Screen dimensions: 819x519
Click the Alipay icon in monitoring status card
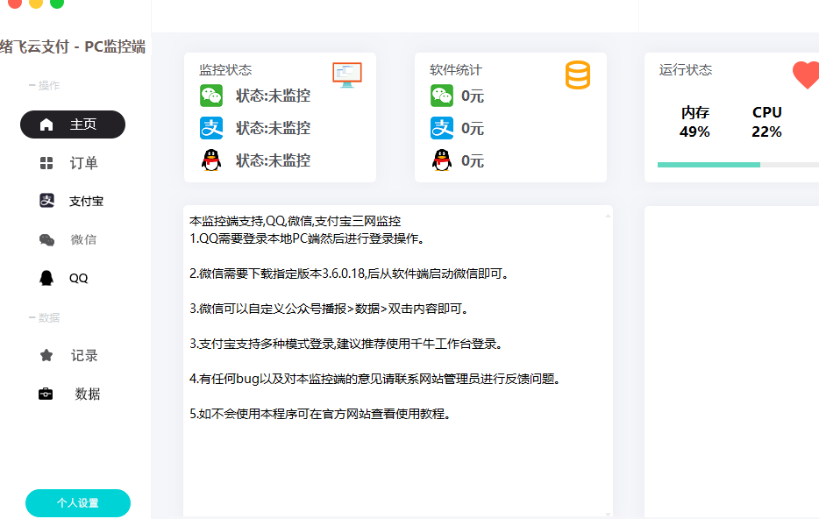pos(211,128)
